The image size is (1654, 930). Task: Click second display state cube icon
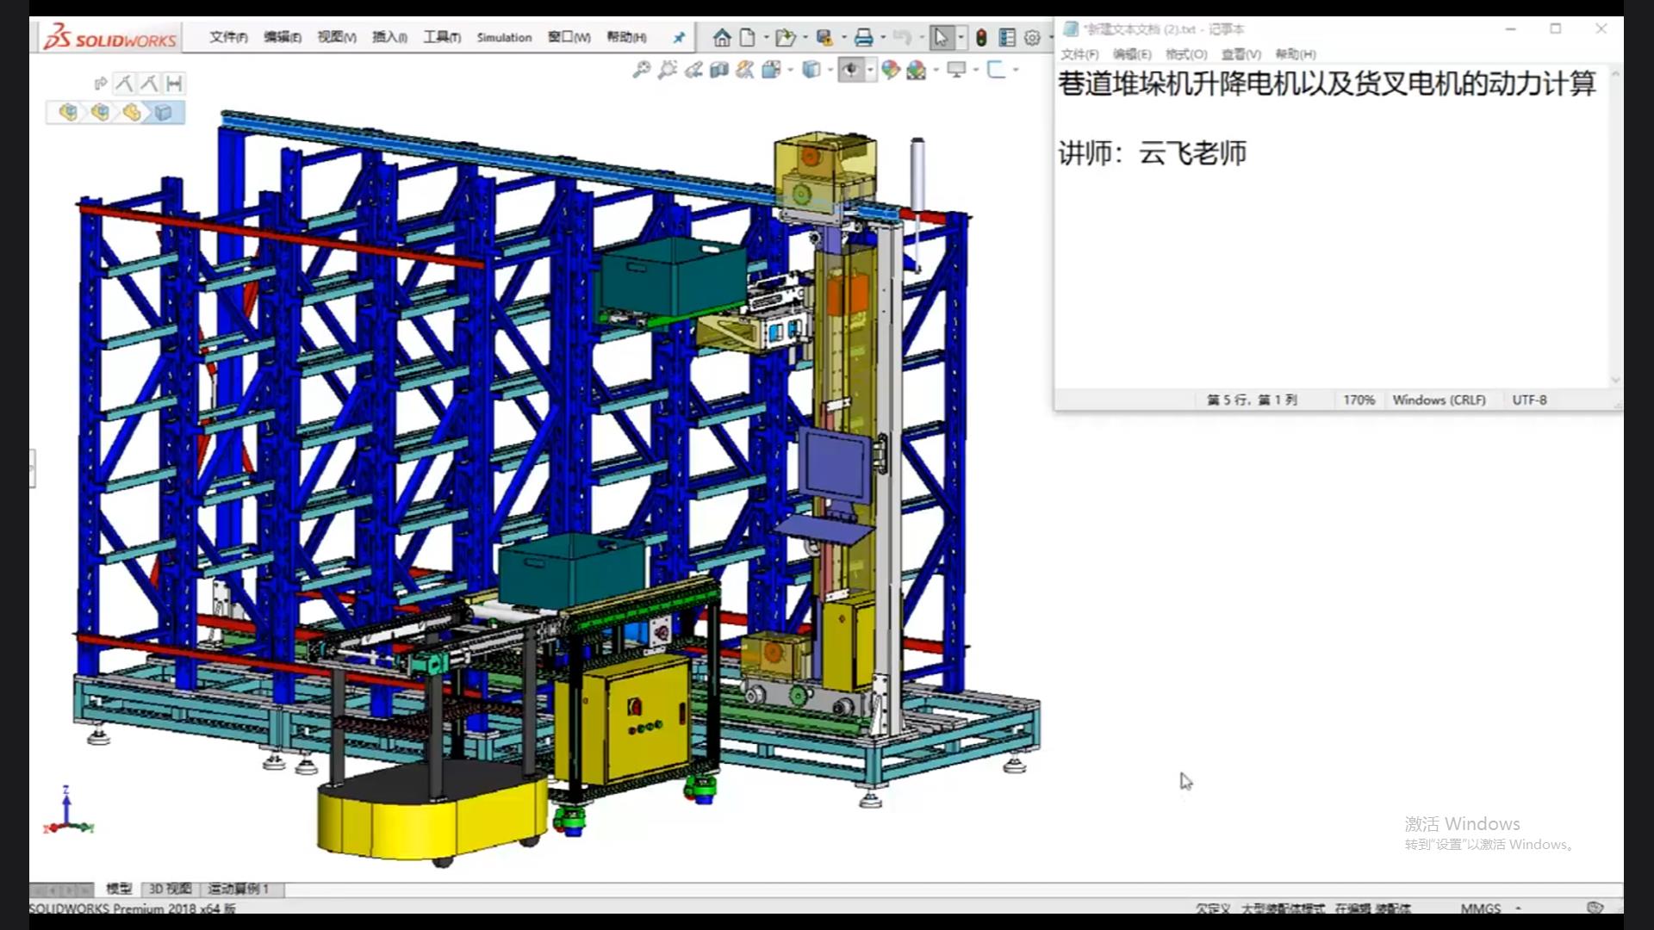coord(100,113)
